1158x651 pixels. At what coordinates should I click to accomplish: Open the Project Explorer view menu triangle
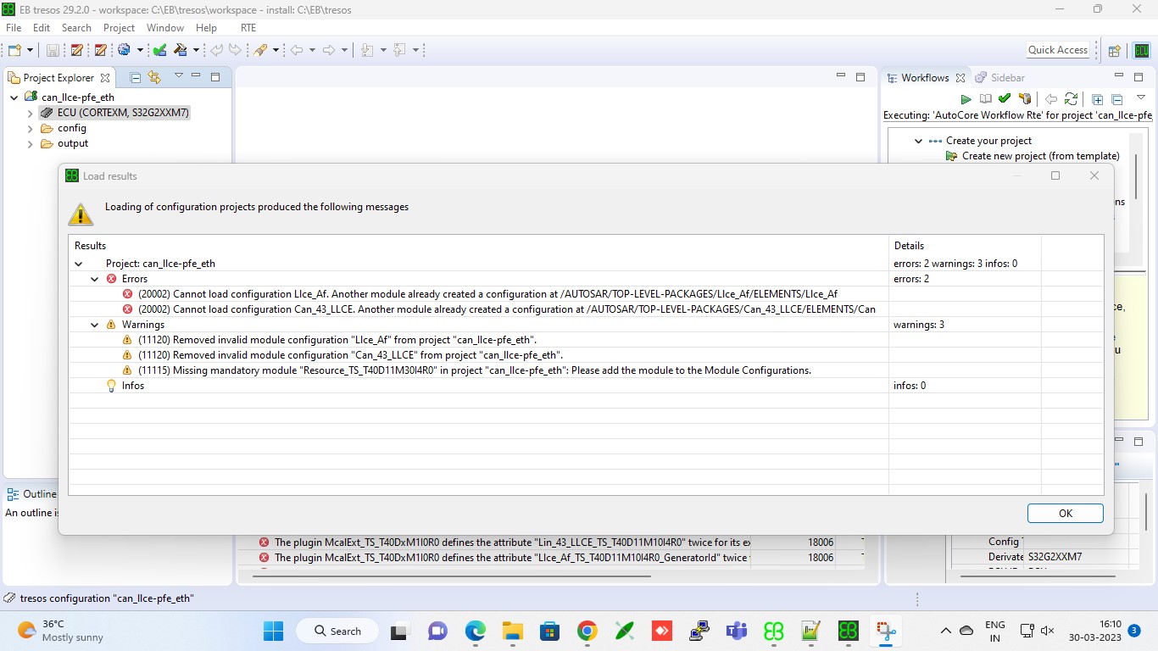point(178,75)
